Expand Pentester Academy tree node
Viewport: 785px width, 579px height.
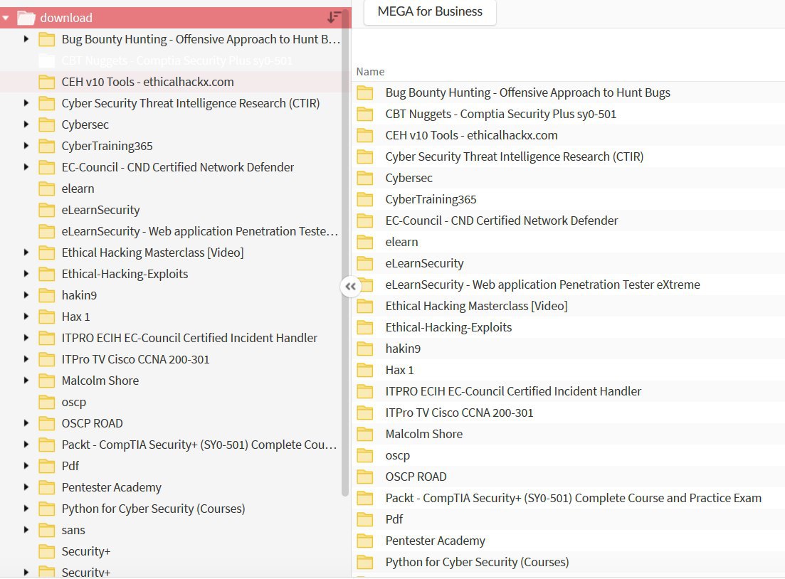click(26, 487)
